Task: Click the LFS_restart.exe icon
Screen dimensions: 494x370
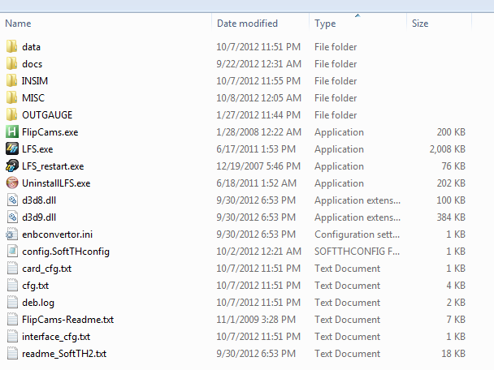Action: (x=12, y=166)
